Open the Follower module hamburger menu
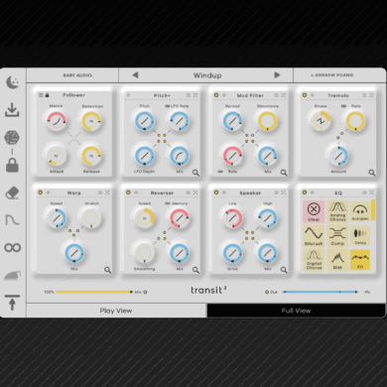The width and height of the screenshot is (387, 387). click(x=41, y=95)
